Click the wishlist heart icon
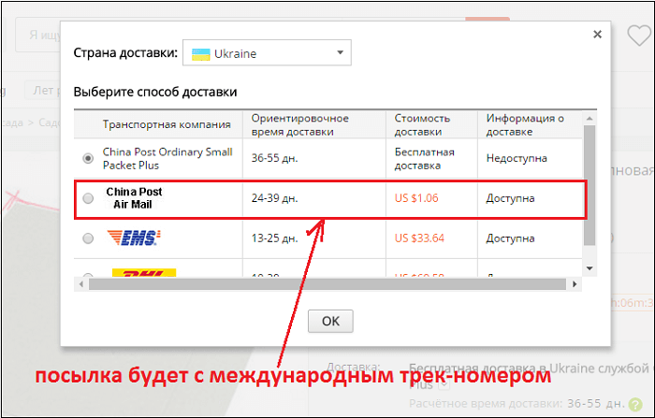Screen dimensions: 655x418 pos(639,36)
